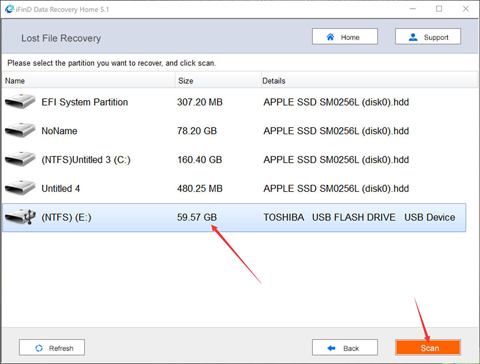The height and width of the screenshot is (364, 480).
Task: Open the Support page
Action: click(x=427, y=36)
